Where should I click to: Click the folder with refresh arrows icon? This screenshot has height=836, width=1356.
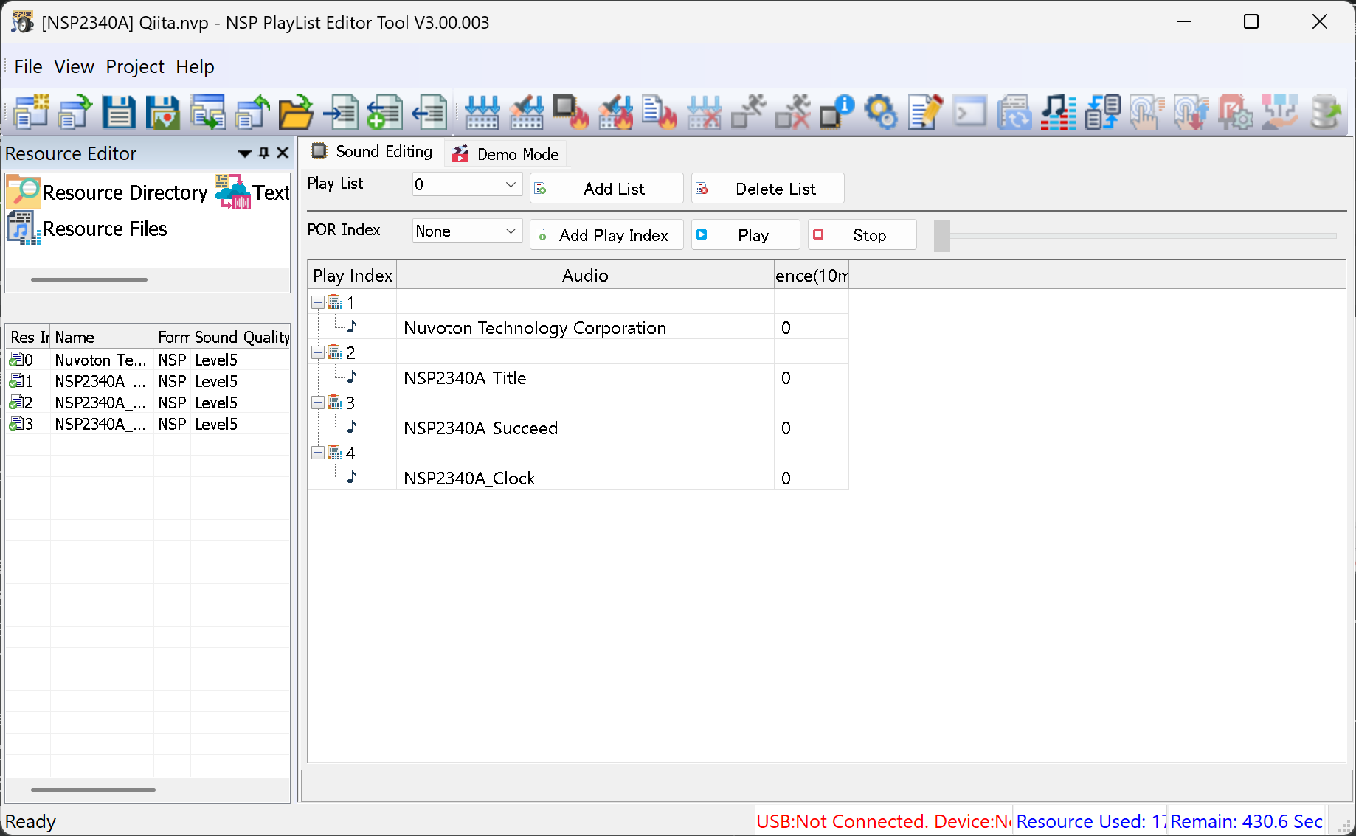(x=1013, y=112)
